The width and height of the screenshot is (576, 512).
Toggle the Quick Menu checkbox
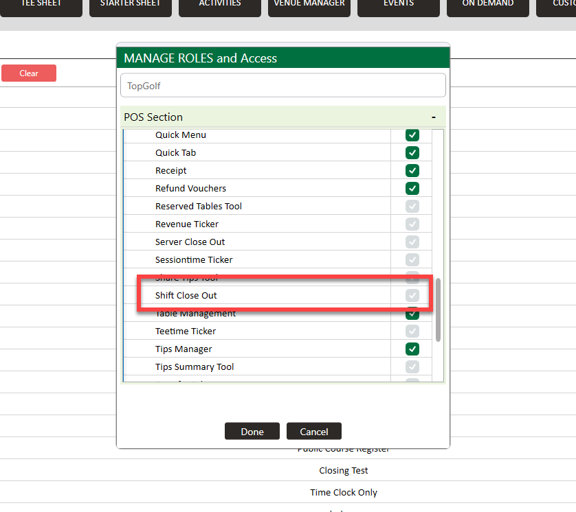tap(412, 135)
